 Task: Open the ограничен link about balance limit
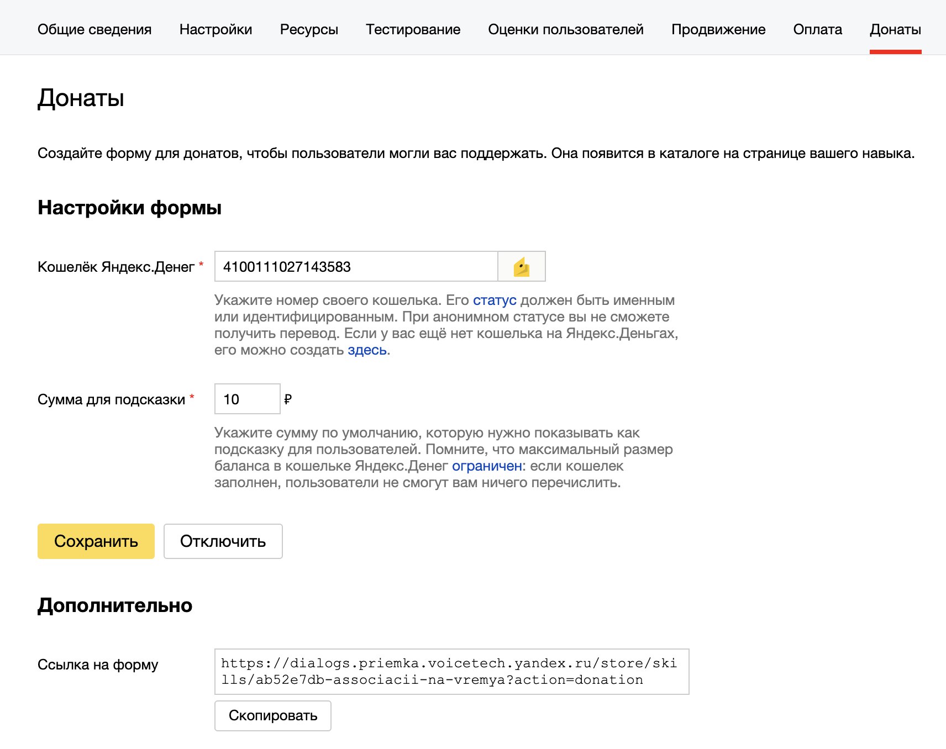[487, 466]
